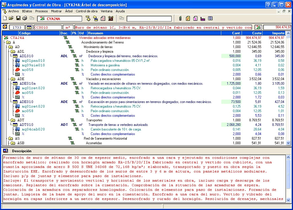Click the Doc. column header
The image size is (293, 210).
65,33
